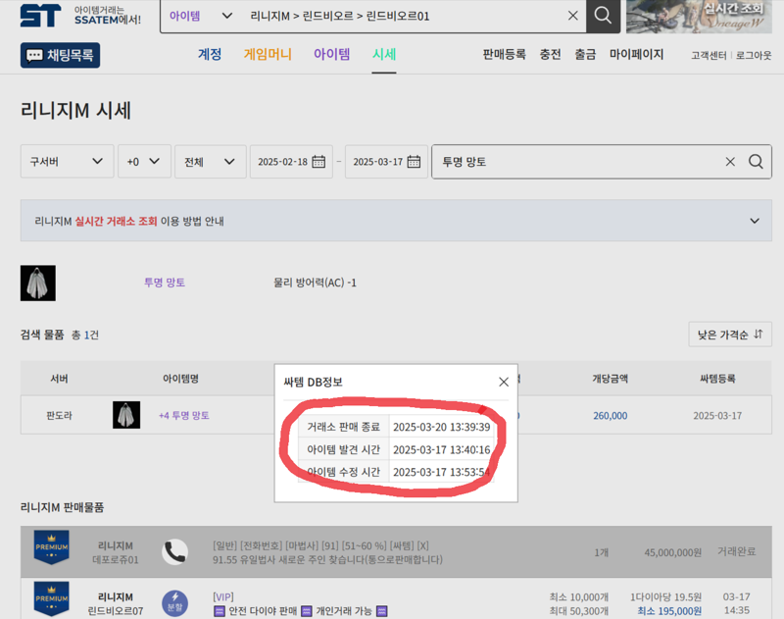Click the Lineage W banner ad
This screenshot has height=619, width=784.
coord(699,16)
